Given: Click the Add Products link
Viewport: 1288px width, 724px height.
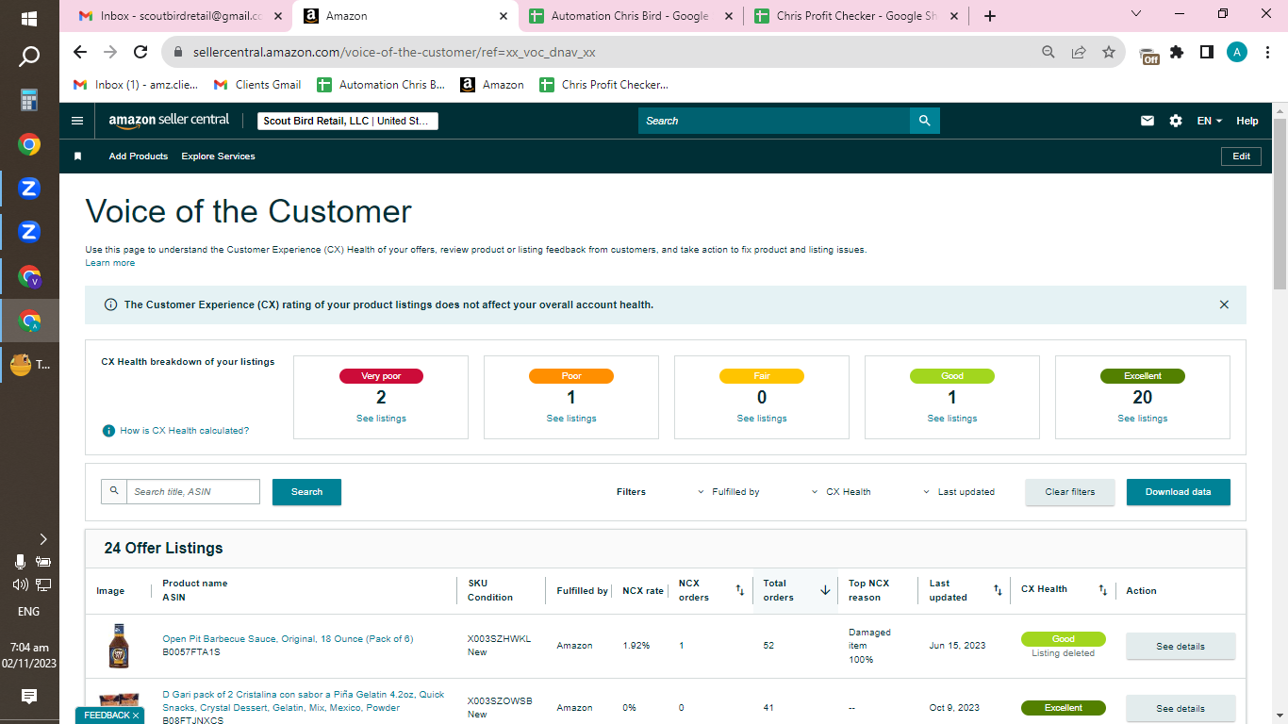Looking at the screenshot, I should [x=139, y=156].
